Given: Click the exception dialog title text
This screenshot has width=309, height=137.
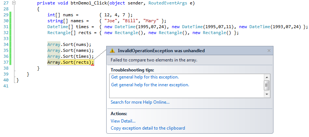Looking at the screenshot, I should [161, 51].
